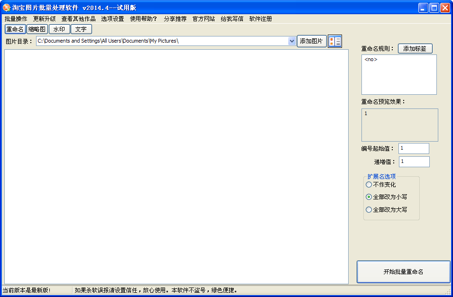453x297 pixels.
Task: Select the 不作变化 extension option
Action: [381, 184]
